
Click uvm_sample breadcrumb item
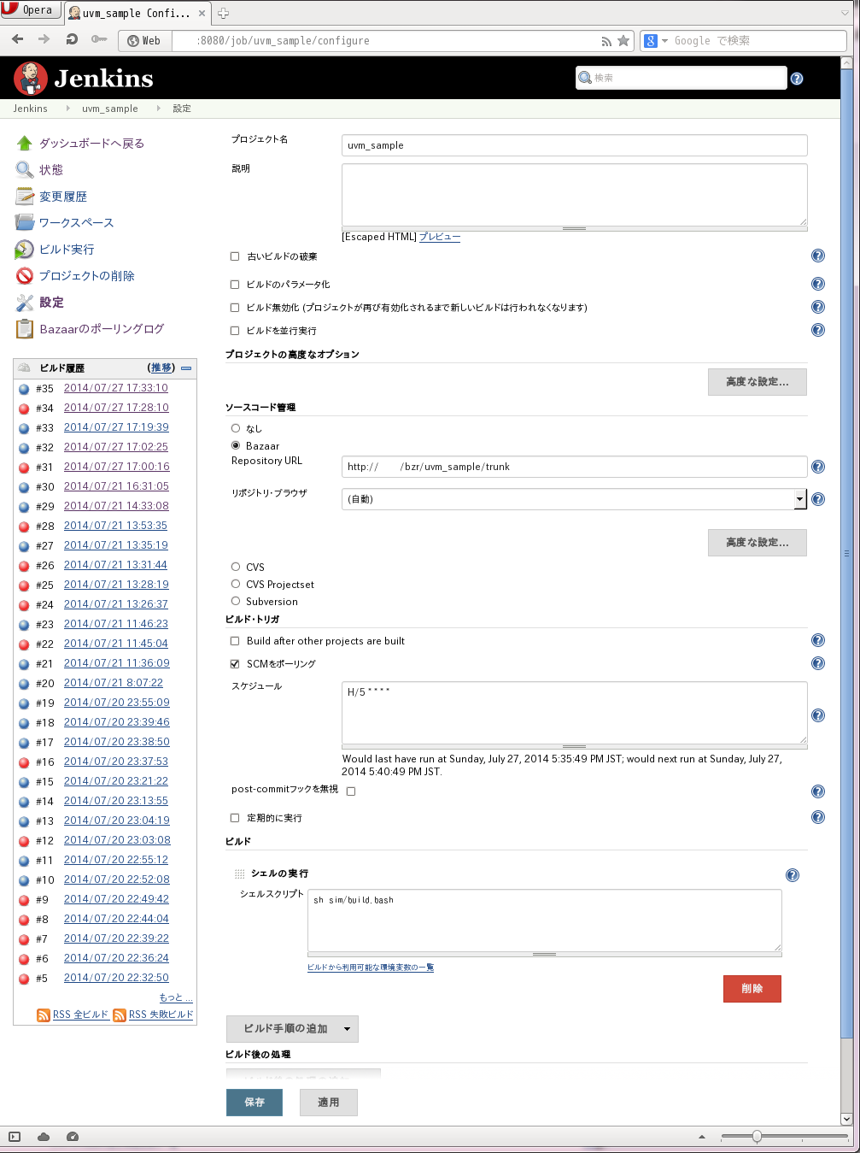click(110, 109)
